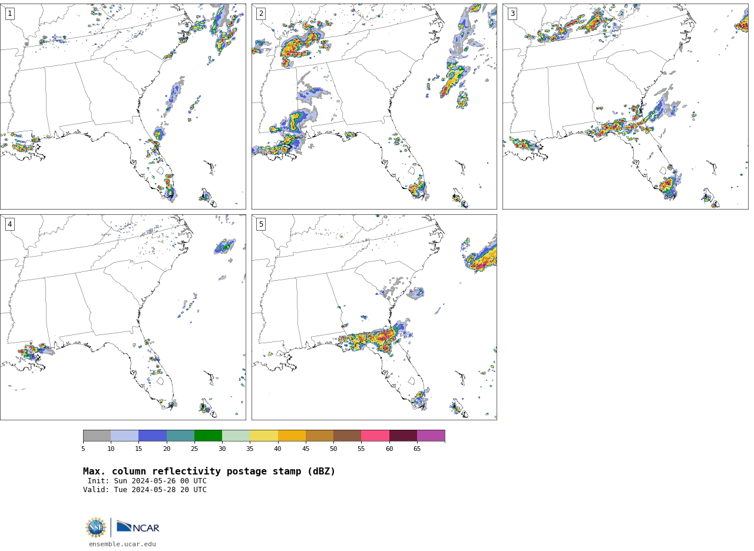Click the NSF logo icon

click(x=96, y=527)
